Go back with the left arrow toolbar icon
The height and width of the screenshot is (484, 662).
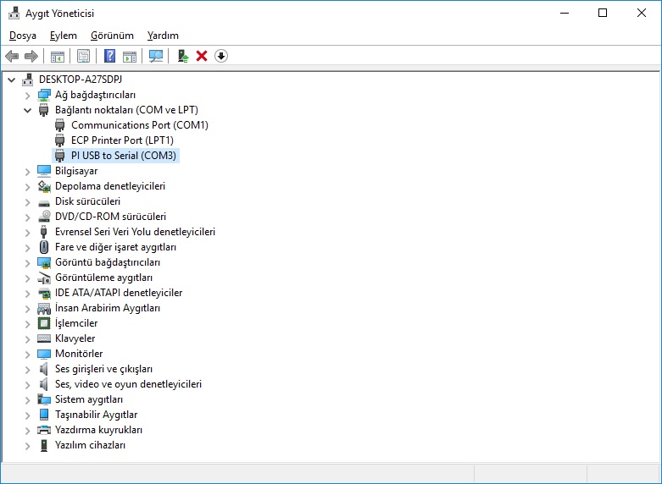pyautogui.click(x=12, y=56)
